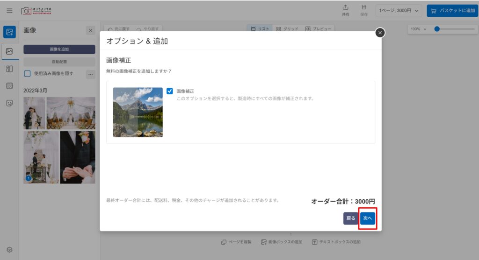Open the layouts panel icon in sidebar
The image size is (479, 260).
[x=9, y=69]
